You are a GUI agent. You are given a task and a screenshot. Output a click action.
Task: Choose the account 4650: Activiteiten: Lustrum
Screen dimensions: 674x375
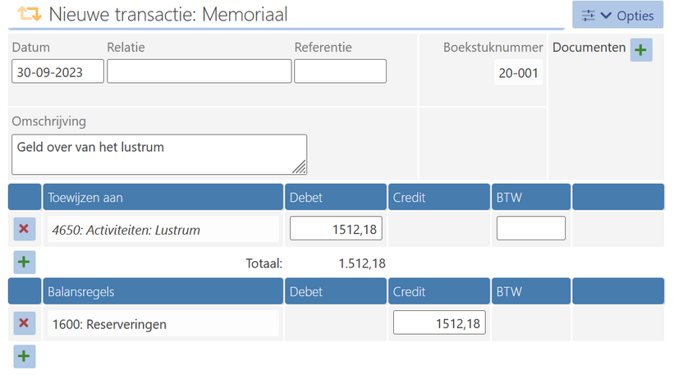pyautogui.click(x=163, y=230)
